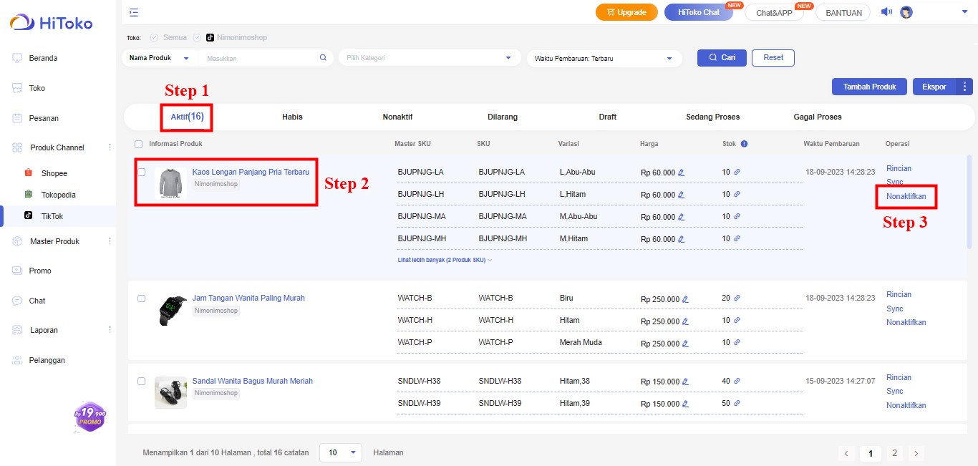The height and width of the screenshot is (466, 978).
Task: Select all products checkbox in header
Action: [x=139, y=144]
